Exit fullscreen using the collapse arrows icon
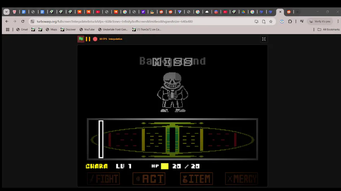 [x=264, y=39]
